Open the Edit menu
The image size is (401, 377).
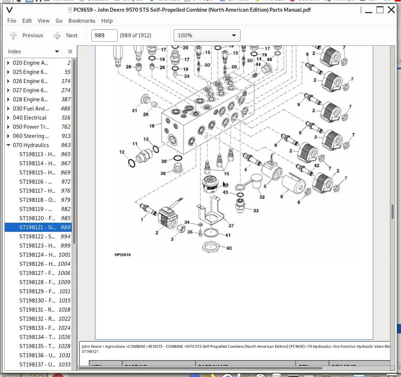(27, 21)
